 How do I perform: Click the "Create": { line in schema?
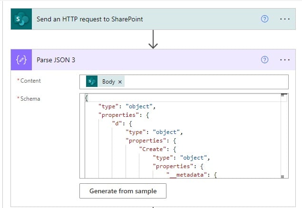pos(157,149)
